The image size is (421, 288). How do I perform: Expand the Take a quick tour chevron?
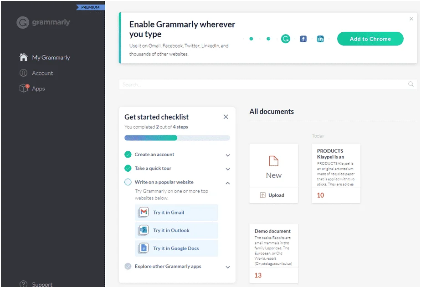[x=228, y=169]
